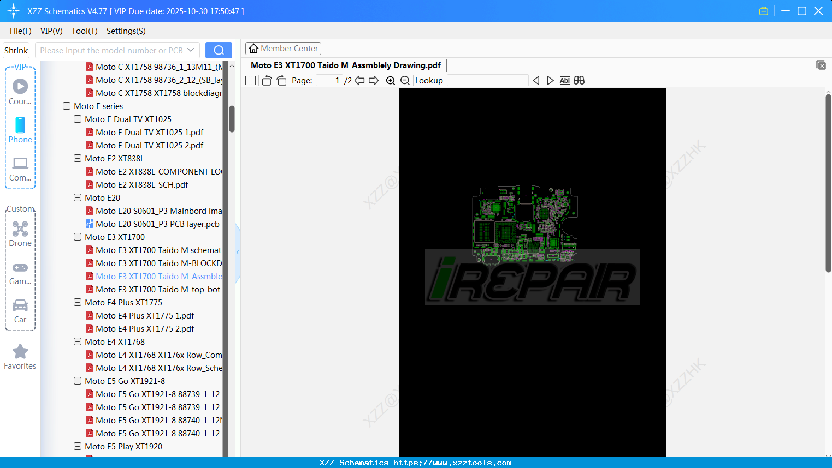Toggle the two-page split view icon
Viewport: 832px width, 468px height.
click(x=250, y=80)
